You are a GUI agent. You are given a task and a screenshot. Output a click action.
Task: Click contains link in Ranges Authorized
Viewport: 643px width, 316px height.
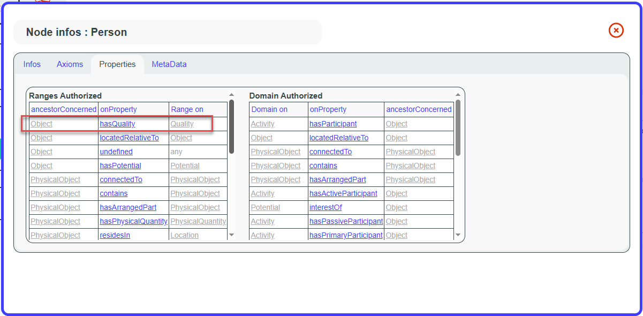(x=114, y=193)
